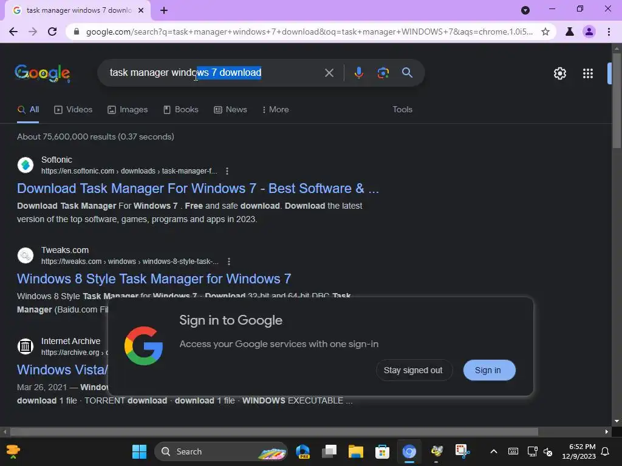The width and height of the screenshot is (622, 466).
Task: Open Chrome three-dot menu
Action: tap(609, 32)
